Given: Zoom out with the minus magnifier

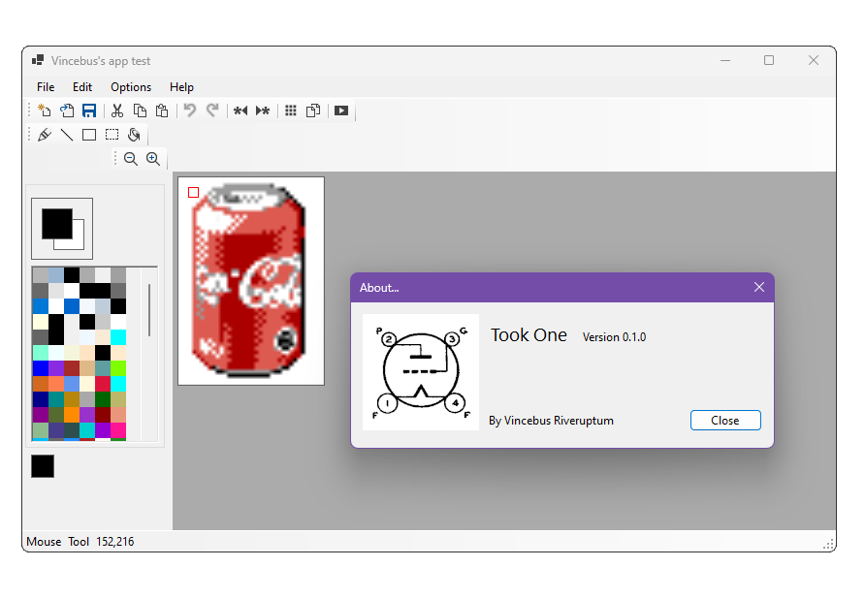Looking at the screenshot, I should pos(131,159).
